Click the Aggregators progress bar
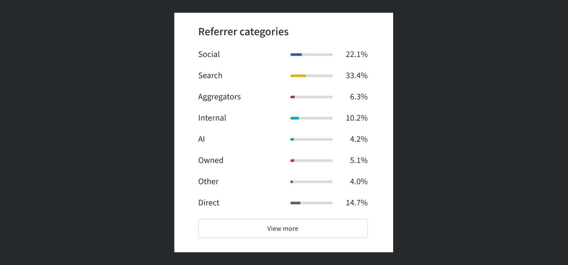Screen dimensions: 568x265 [311, 97]
